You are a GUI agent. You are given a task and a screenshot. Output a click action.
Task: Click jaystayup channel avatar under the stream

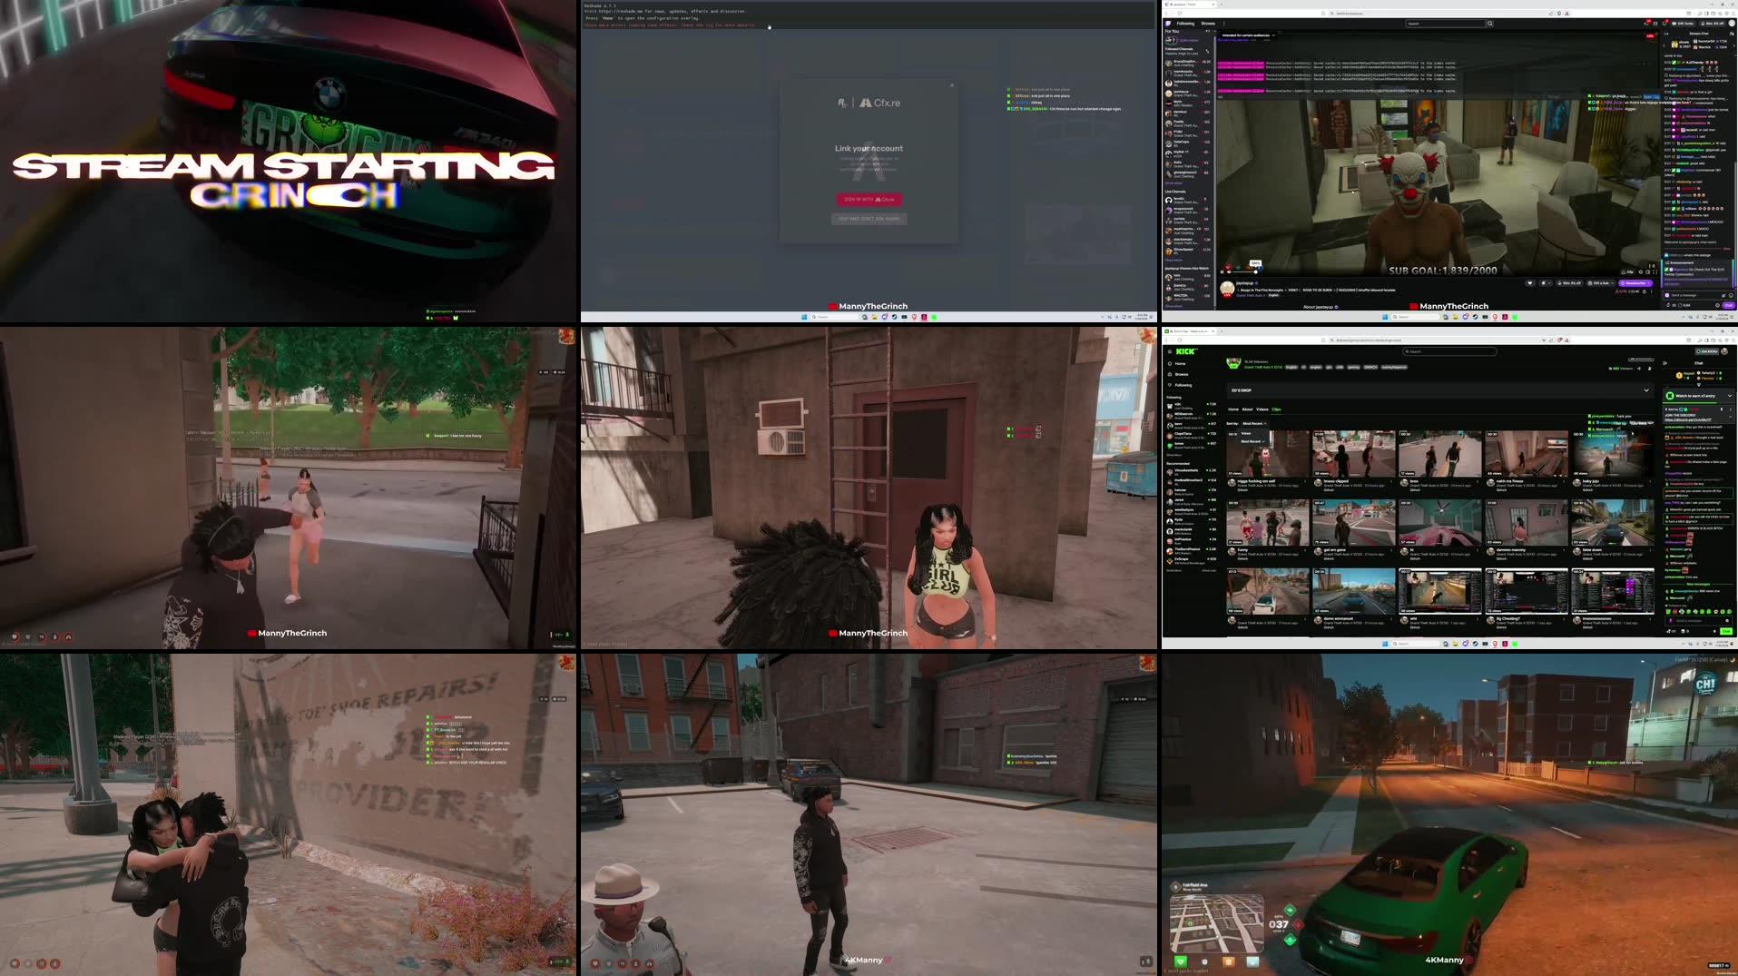(x=1227, y=288)
